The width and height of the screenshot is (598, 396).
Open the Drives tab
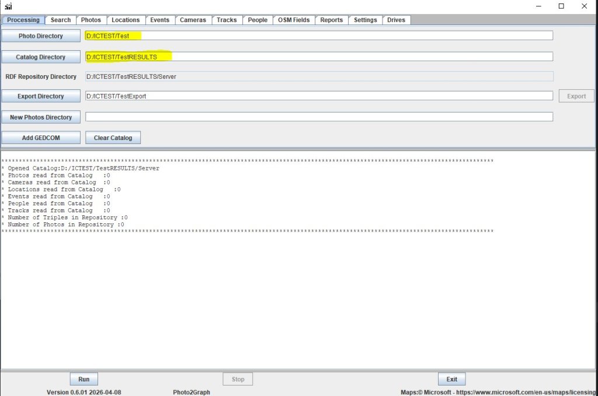point(396,20)
